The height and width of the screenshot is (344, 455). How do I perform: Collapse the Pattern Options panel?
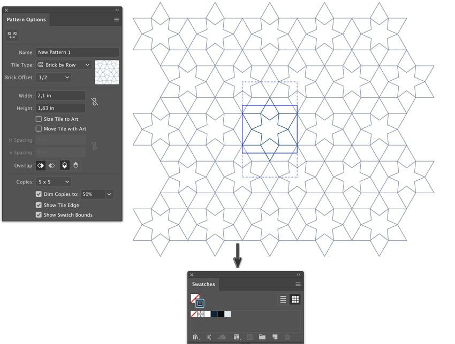tap(117, 10)
